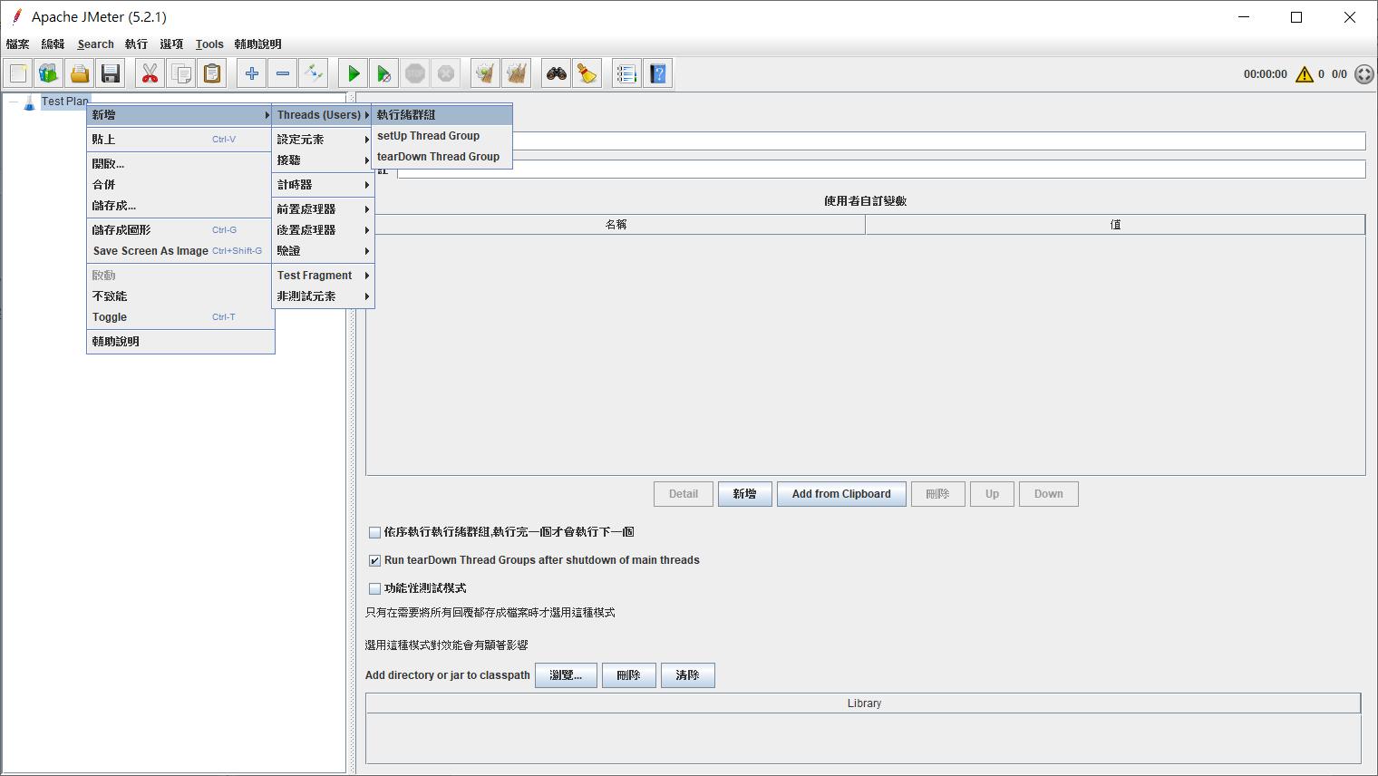This screenshot has width=1378, height=776.
Task: Click the Clear broom icon
Action: 486,73
